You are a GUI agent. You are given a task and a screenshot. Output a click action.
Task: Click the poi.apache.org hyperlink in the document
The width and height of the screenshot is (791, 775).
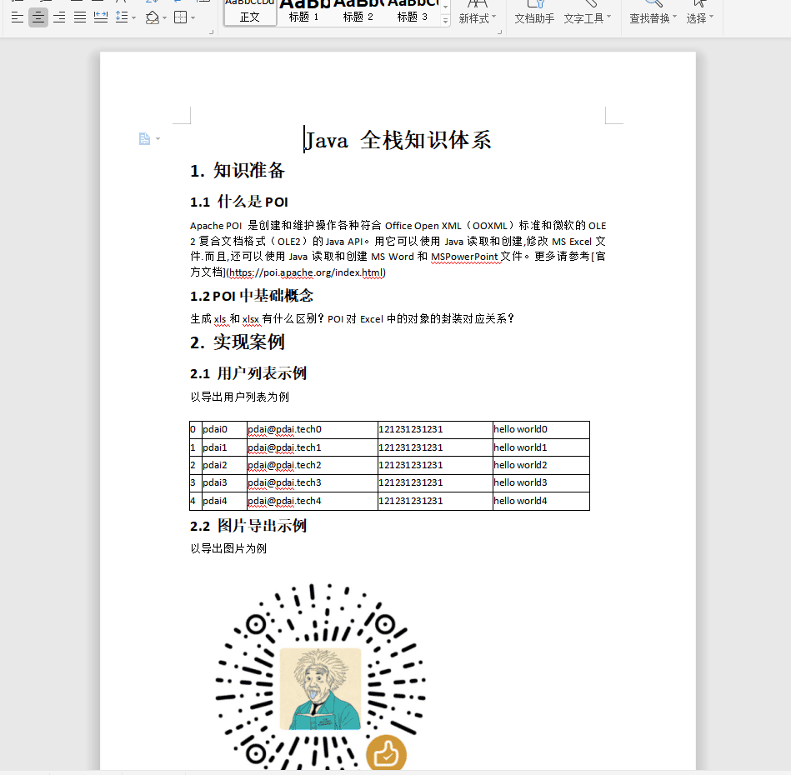click(307, 272)
